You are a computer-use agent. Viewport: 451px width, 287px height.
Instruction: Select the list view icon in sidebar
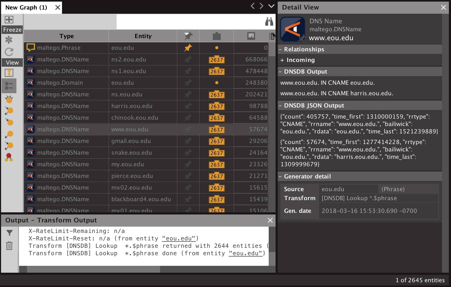point(9,86)
